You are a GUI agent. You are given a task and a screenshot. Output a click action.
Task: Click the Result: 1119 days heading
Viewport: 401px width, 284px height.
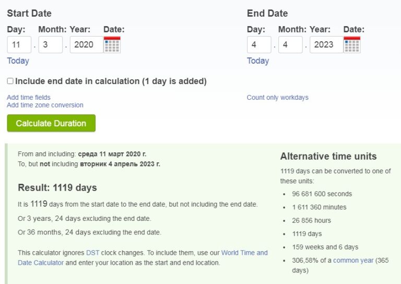pos(57,187)
